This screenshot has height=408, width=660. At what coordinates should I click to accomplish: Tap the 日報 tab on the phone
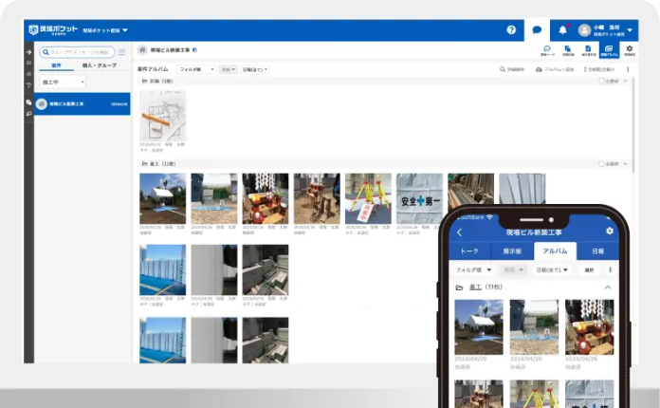[597, 250]
